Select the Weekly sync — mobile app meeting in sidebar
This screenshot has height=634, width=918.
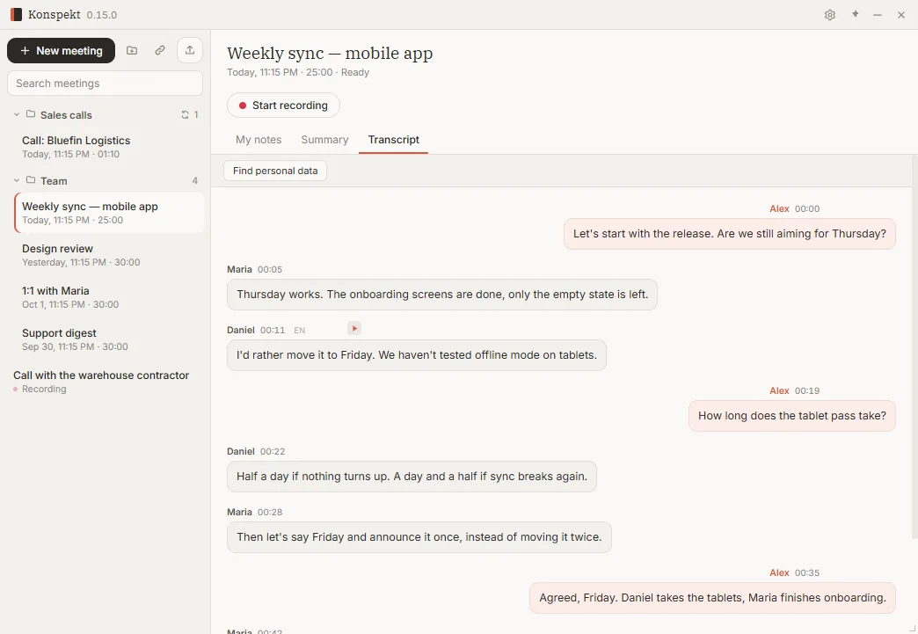[109, 213]
